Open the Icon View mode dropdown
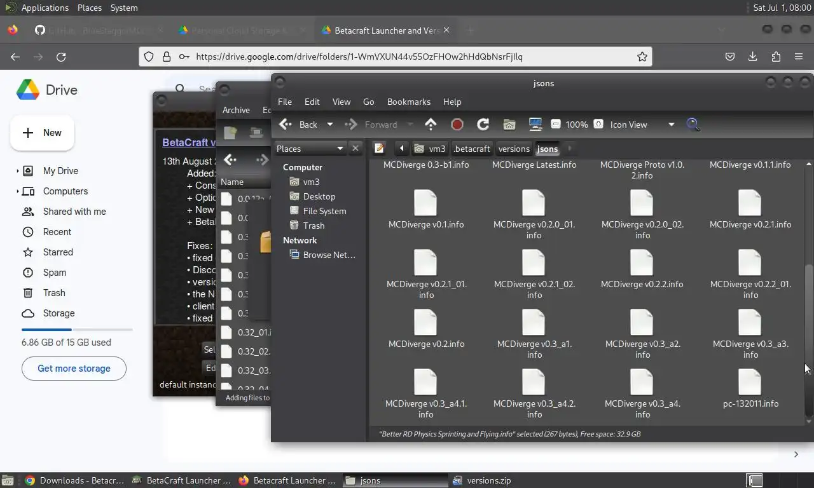The width and height of the screenshot is (814, 488). point(642,125)
